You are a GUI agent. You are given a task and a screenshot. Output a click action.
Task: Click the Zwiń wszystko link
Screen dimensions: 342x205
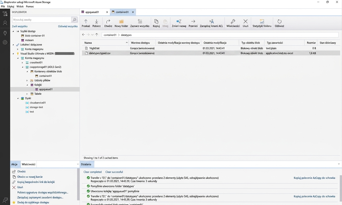(20, 26)
